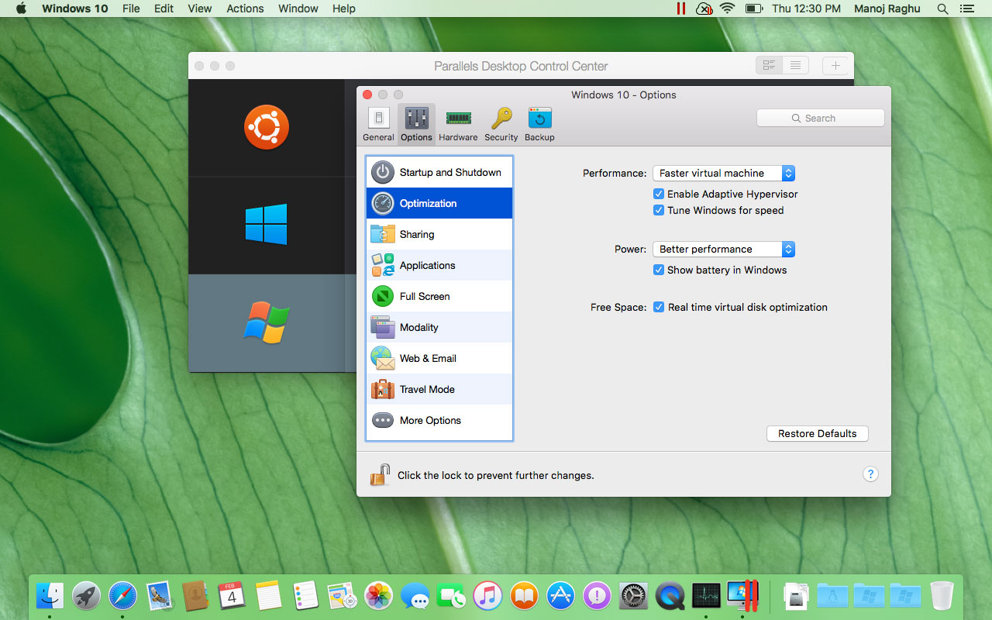
Task: Select the Windows 7 virtual machine in Control Center
Action: click(267, 322)
